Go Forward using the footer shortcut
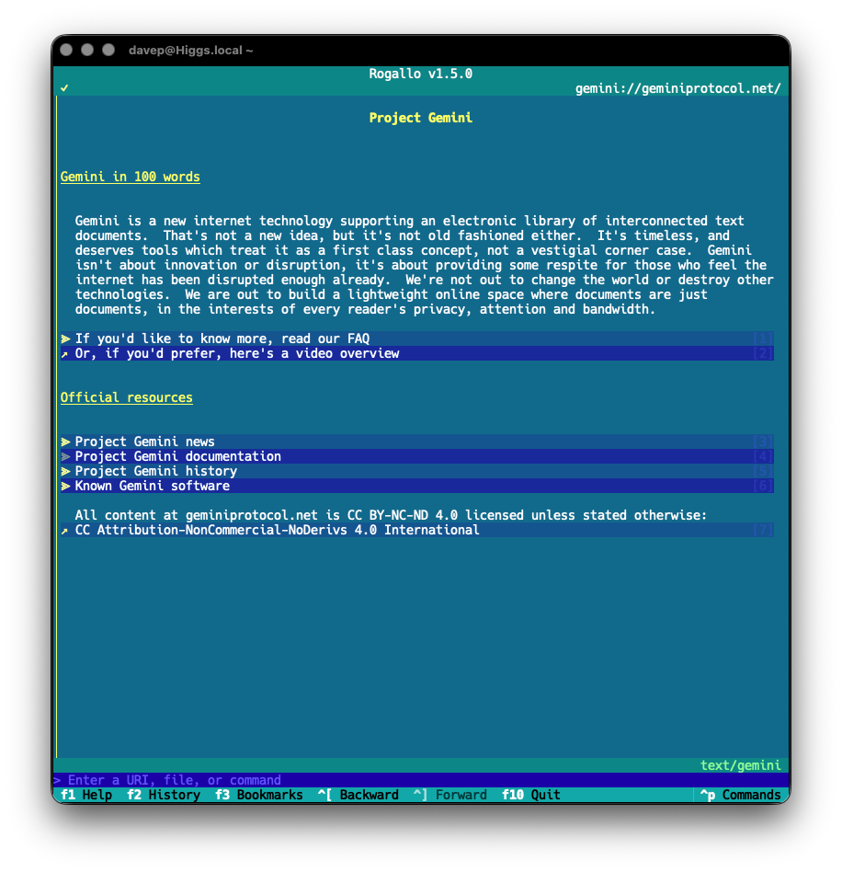Viewport: 842px width, 872px height. point(450,795)
